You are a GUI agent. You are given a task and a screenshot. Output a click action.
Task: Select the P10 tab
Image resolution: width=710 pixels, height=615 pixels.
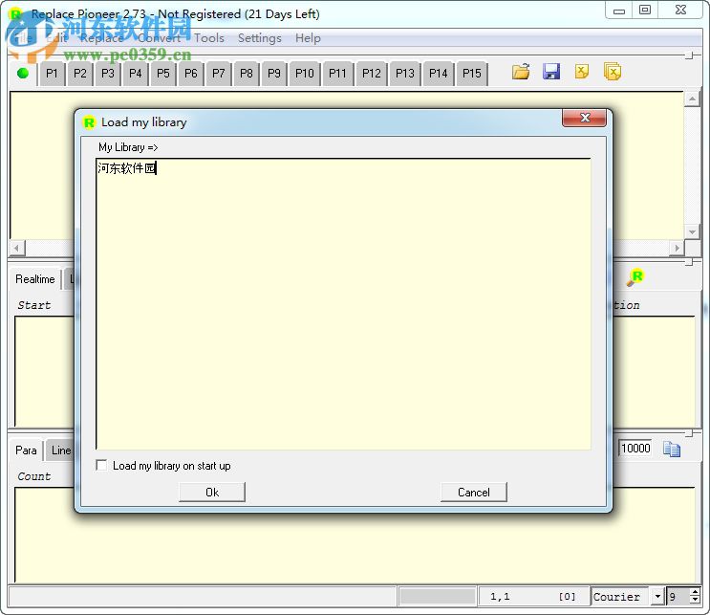pos(304,74)
